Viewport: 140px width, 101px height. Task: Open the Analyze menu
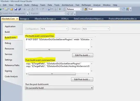[97, 5]
